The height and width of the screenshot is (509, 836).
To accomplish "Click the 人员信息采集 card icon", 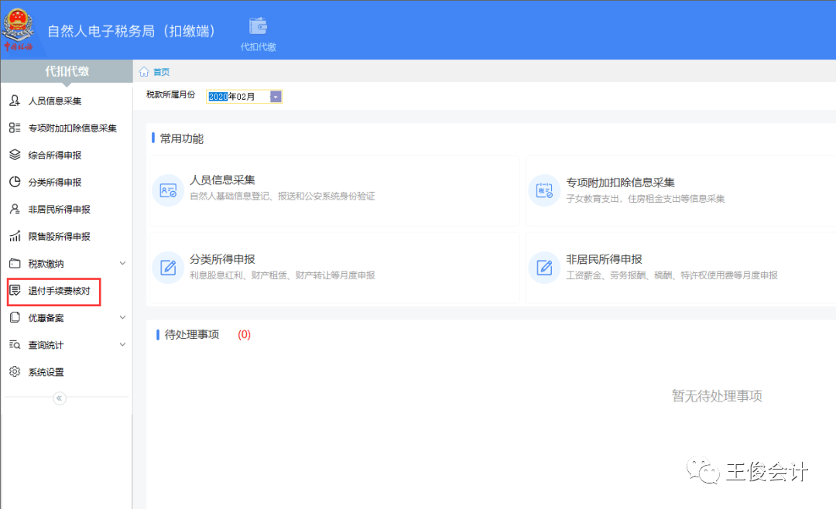I will tap(168, 190).
